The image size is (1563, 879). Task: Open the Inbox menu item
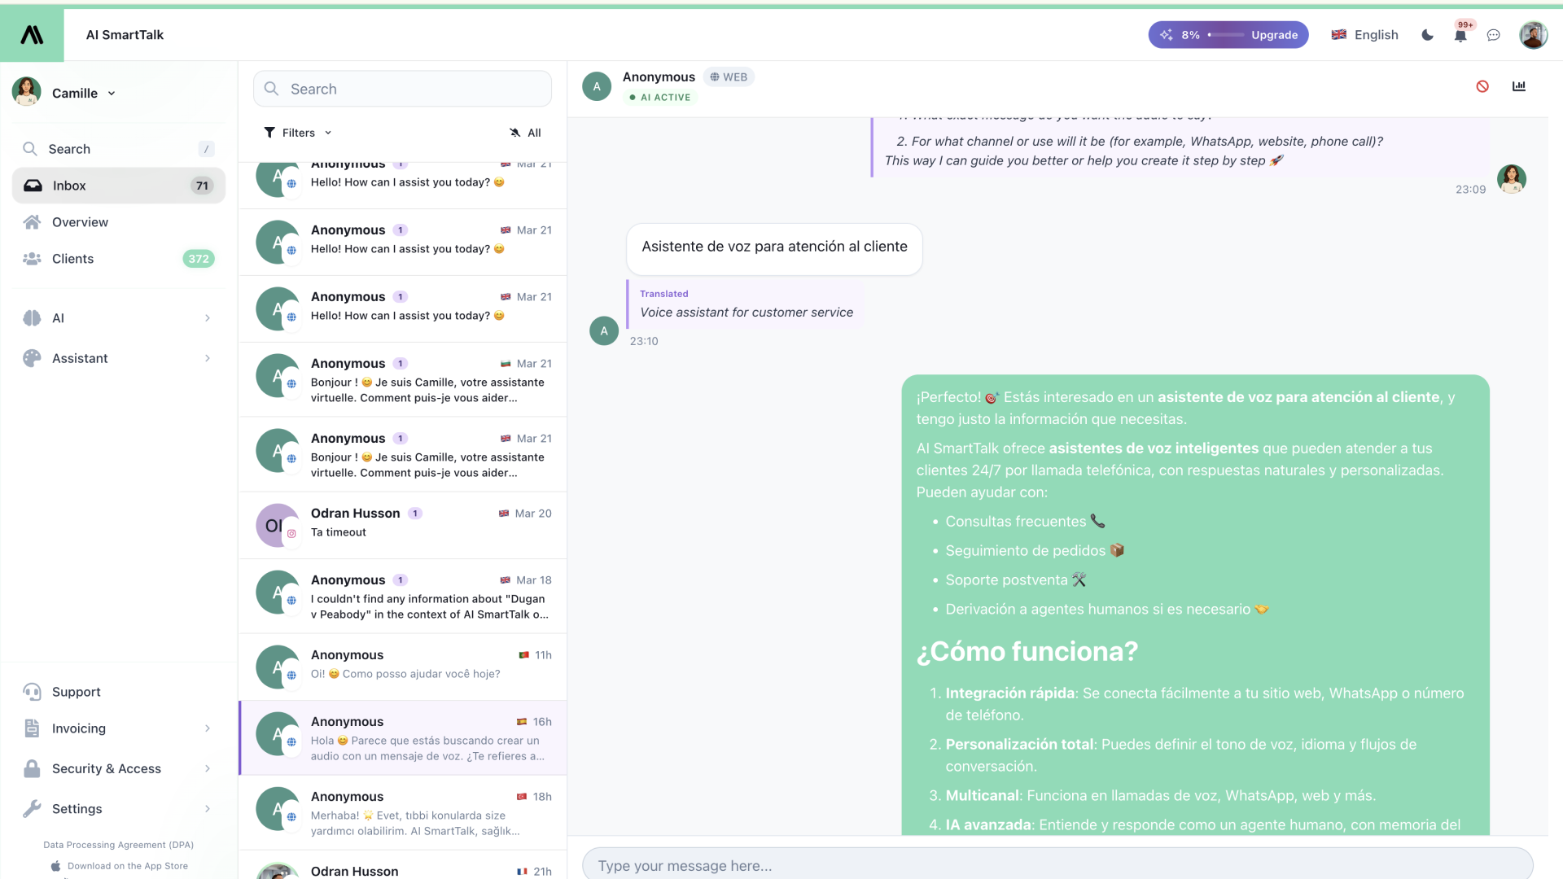pos(119,186)
